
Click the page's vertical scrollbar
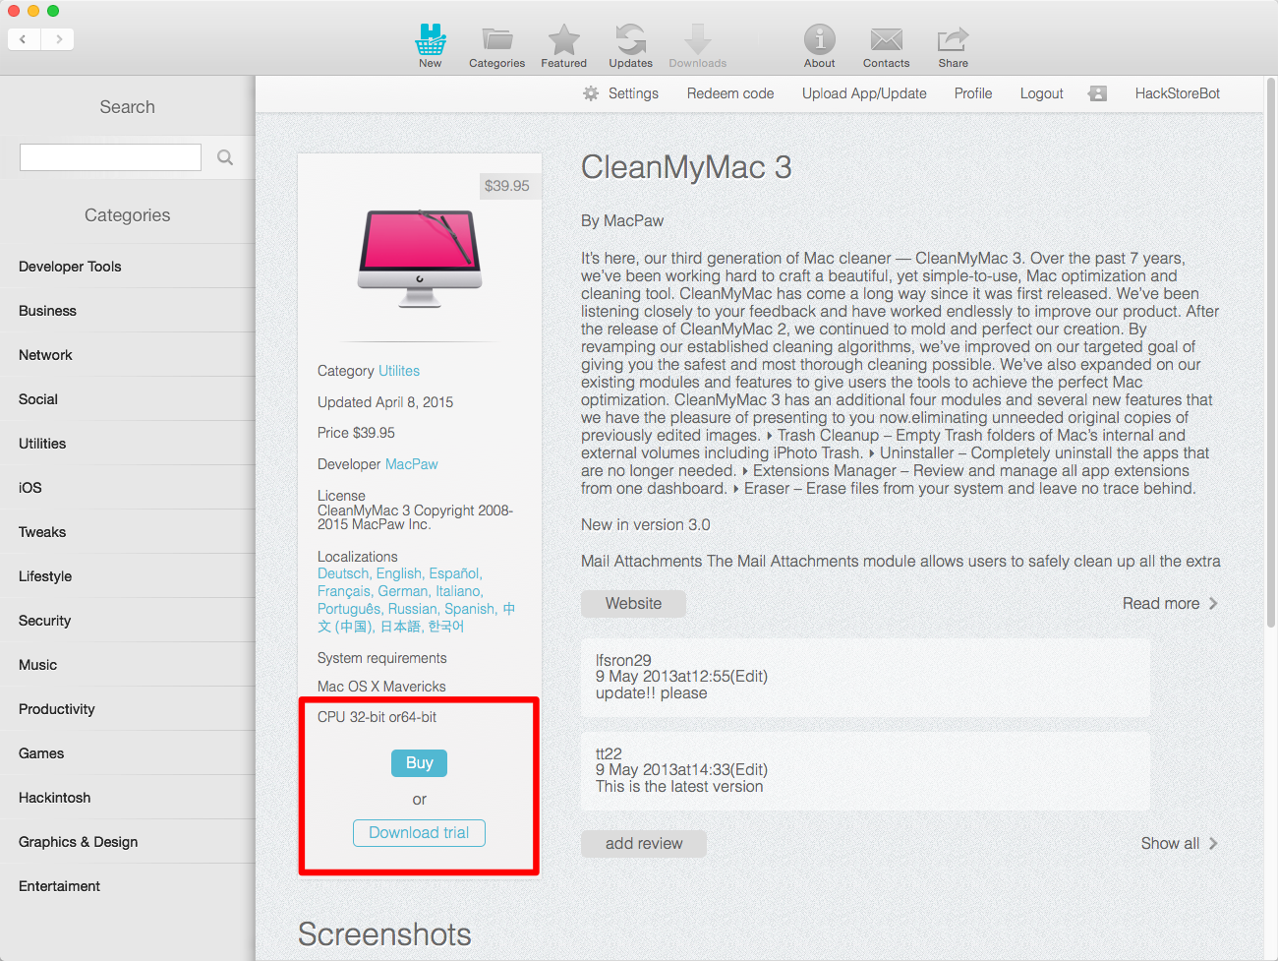pyautogui.click(x=1270, y=354)
